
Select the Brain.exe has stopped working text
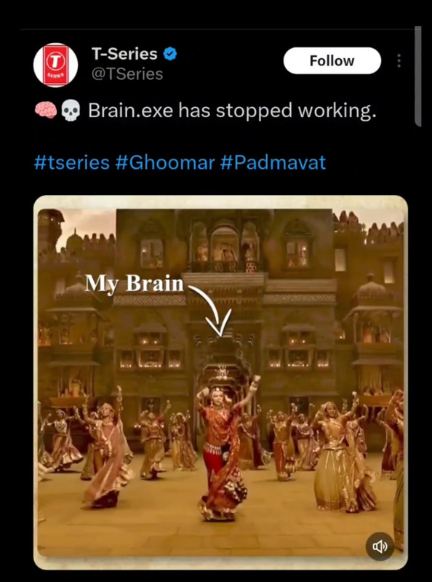coord(232,111)
